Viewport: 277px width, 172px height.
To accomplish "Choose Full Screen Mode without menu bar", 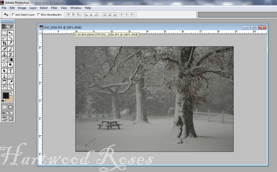I will click(12, 113).
